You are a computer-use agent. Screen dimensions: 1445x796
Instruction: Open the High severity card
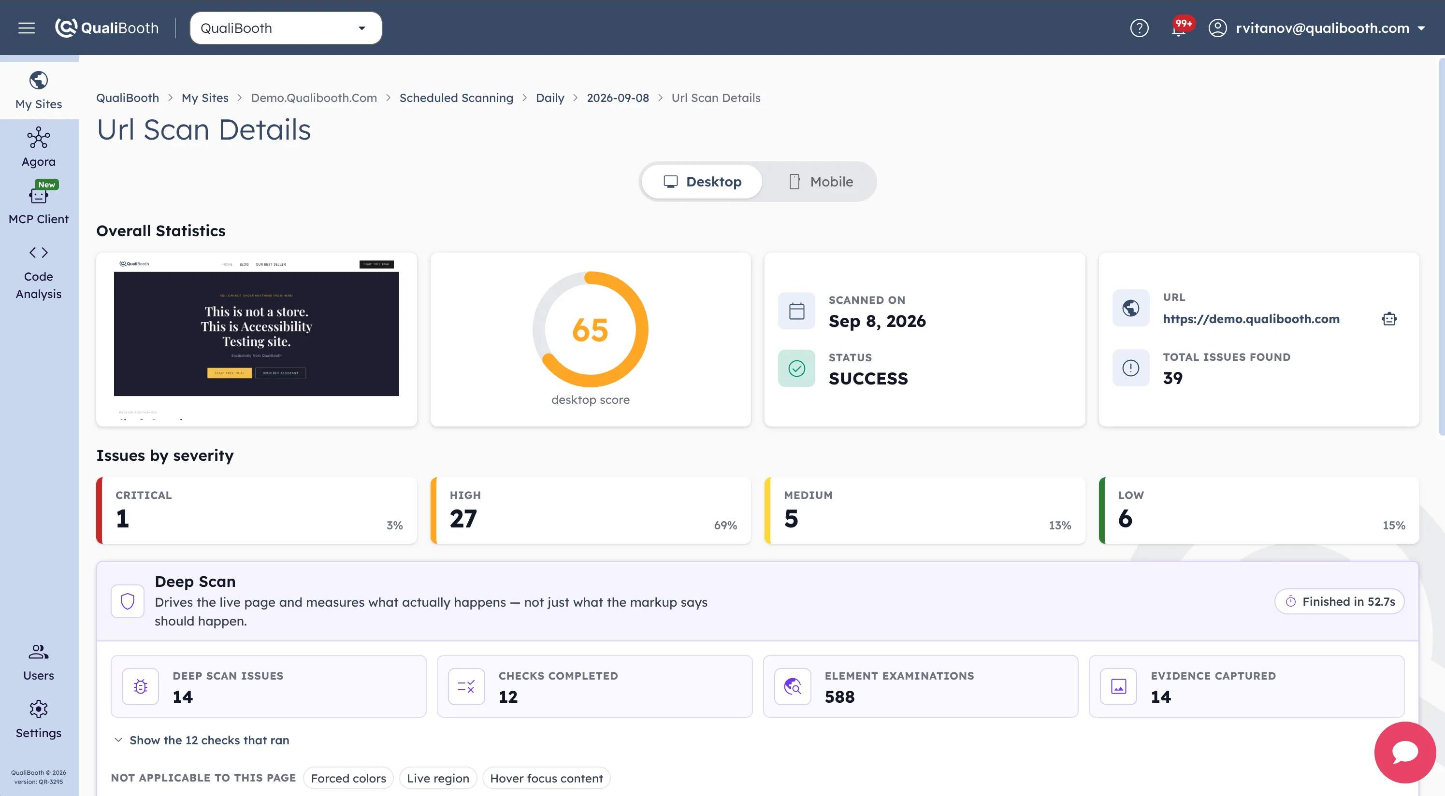click(591, 510)
